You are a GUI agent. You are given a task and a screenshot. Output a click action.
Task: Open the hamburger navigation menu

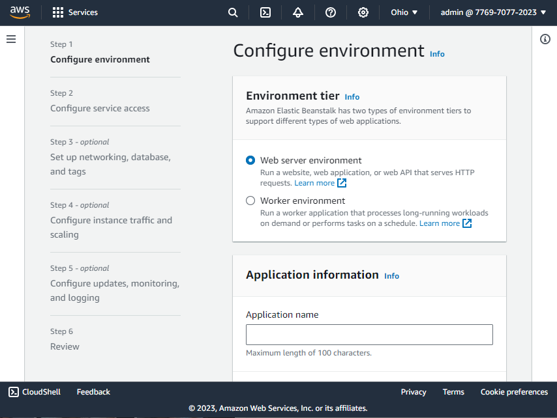11,39
